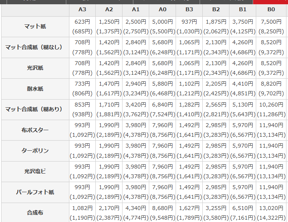This screenshot has height=222, width=288.
Task: Click the 623円 price for マット紙 A3
Action: click(x=82, y=22)
